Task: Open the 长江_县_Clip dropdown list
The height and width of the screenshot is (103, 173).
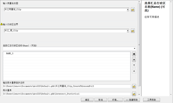Action: 128,31
